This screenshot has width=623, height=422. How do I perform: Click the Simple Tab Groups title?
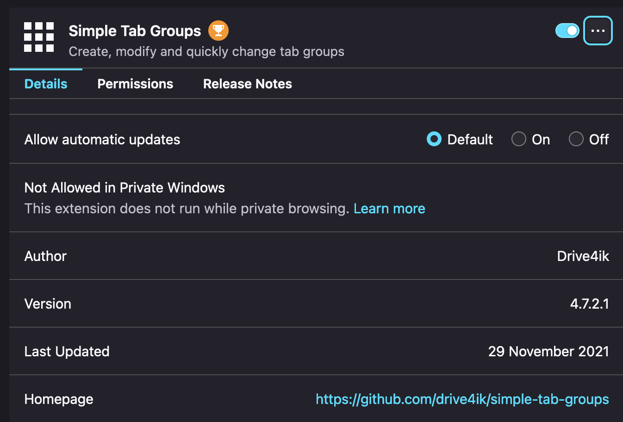point(135,31)
